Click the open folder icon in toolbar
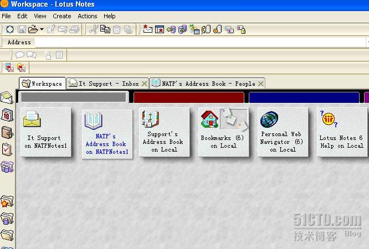369x249 pixels. point(33,29)
